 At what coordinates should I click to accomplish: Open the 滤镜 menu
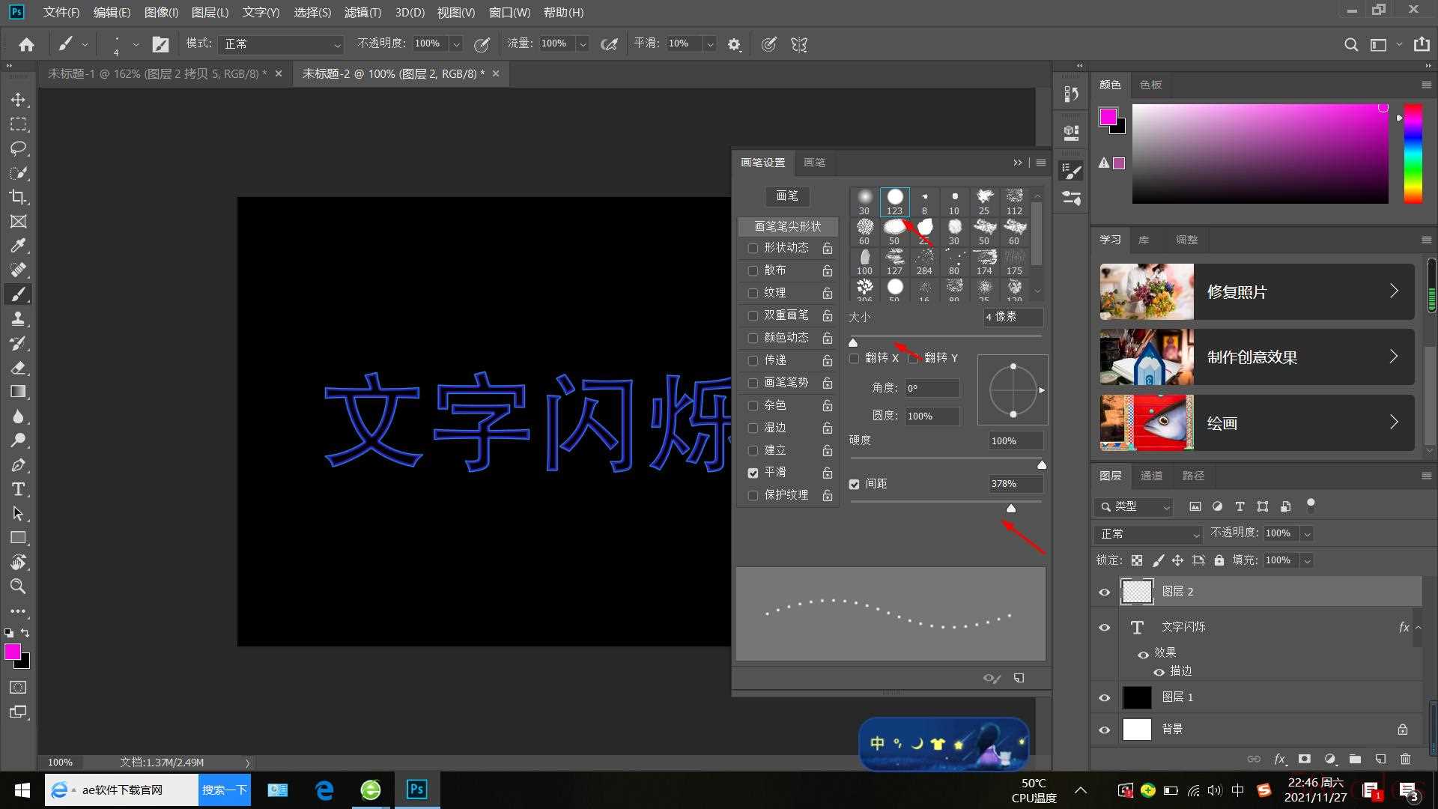[362, 12]
